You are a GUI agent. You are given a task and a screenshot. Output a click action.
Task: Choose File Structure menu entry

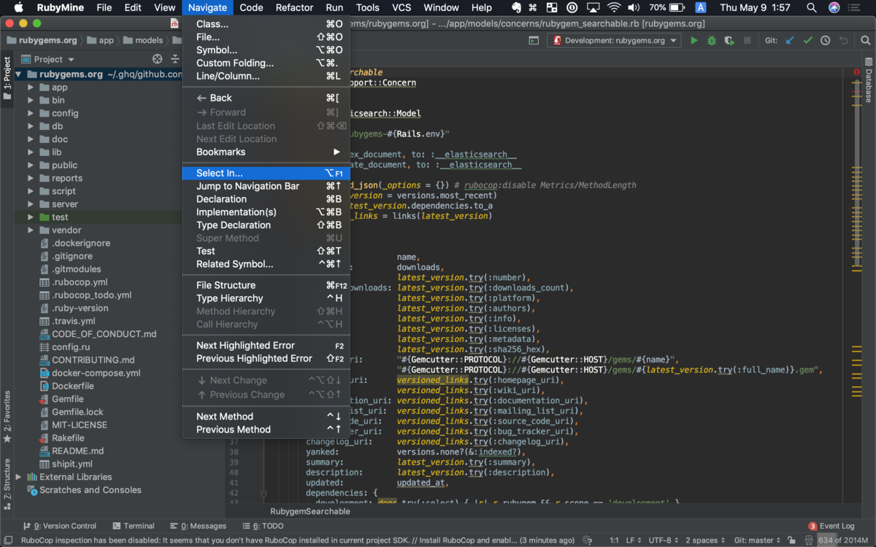[x=266, y=285]
